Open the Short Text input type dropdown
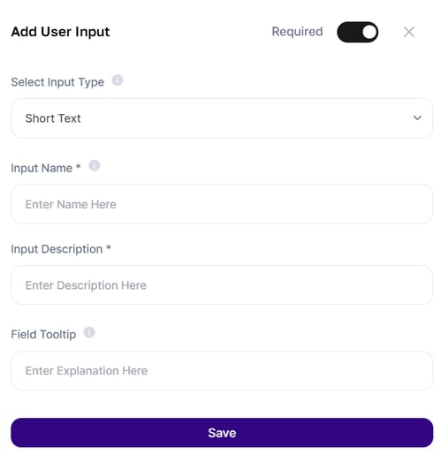 (x=222, y=118)
